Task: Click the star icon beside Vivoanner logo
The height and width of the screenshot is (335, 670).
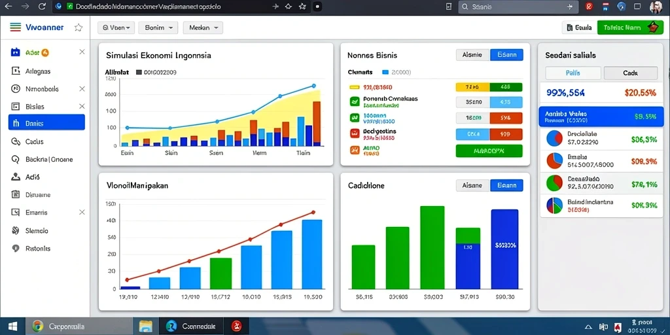Action: tap(79, 27)
